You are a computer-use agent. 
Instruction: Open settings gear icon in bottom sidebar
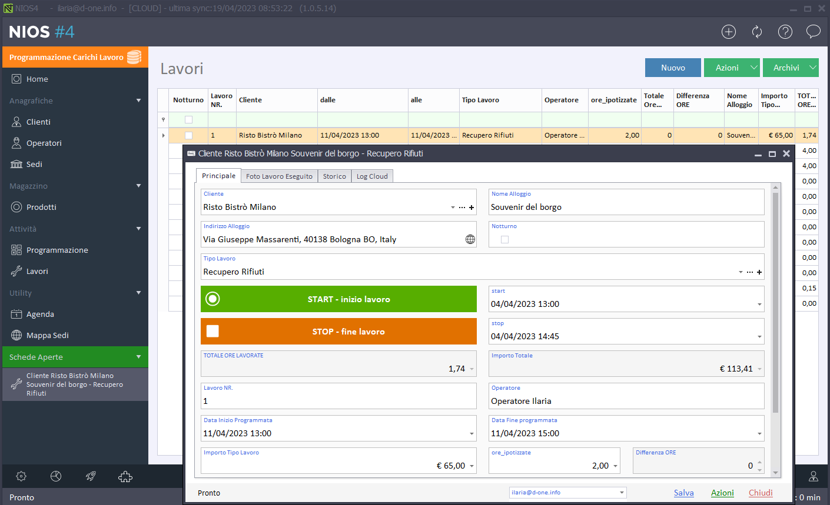(x=21, y=476)
